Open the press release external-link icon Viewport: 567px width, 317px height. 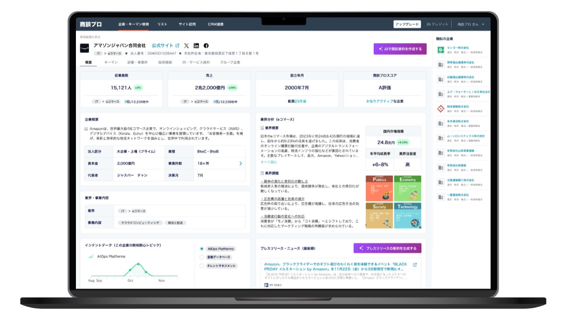(415, 265)
